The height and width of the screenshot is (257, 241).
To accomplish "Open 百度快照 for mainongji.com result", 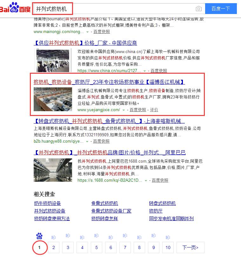I will [102, 32].
